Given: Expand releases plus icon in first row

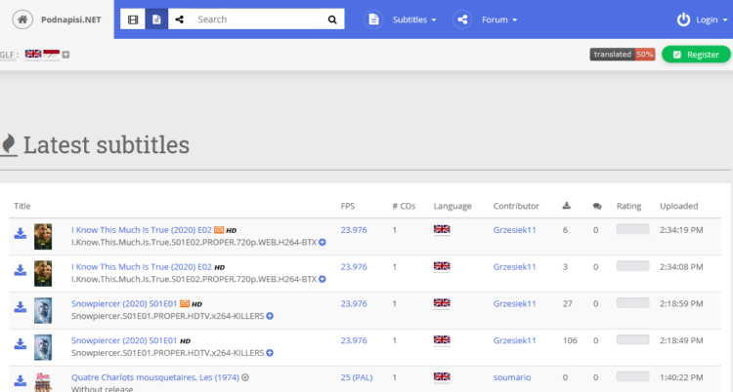Looking at the screenshot, I should [x=323, y=242].
